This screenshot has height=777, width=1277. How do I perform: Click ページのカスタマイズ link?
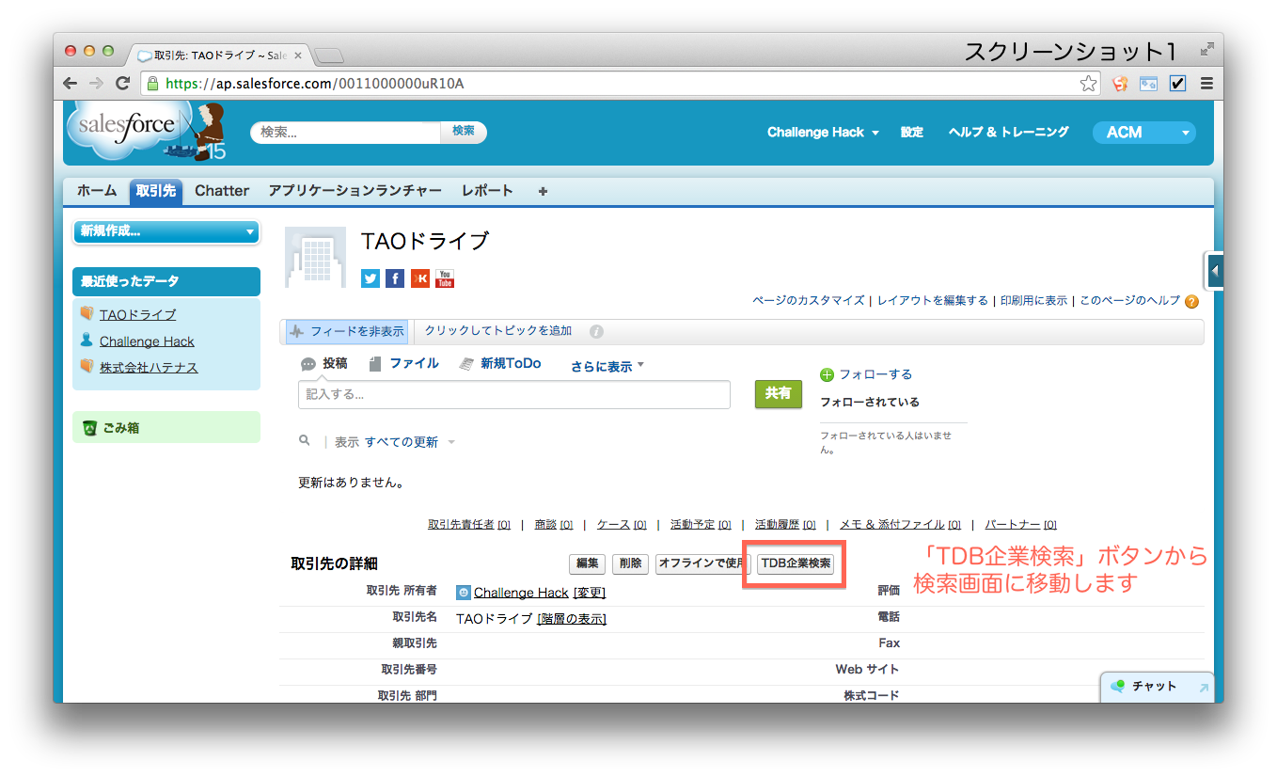808,301
